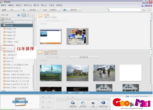The height and width of the screenshot is (110, 153).
Task: Open library view options dropdown arrow
Action: point(33,15)
